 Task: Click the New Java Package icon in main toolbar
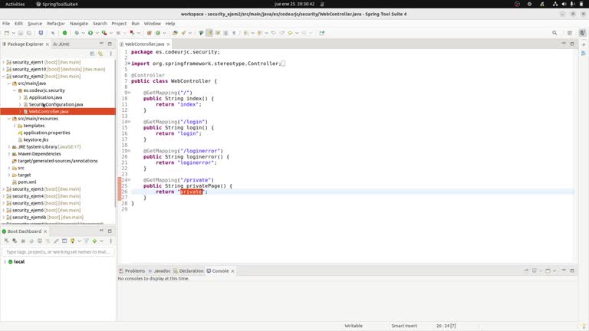149,33
